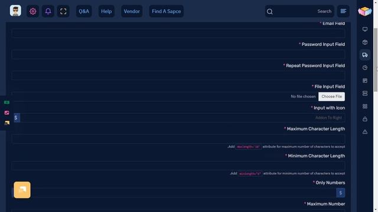Click the yellow picture left-panel icon
This screenshot has width=378, height=212.
pyautogui.click(x=6, y=123)
